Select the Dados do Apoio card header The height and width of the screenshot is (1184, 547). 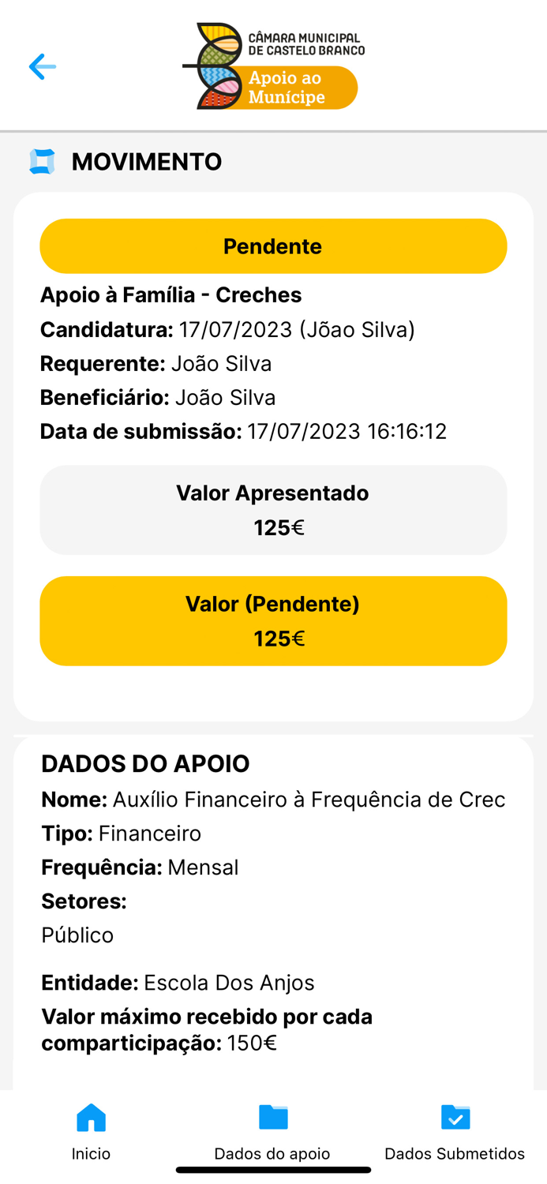click(x=144, y=763)
